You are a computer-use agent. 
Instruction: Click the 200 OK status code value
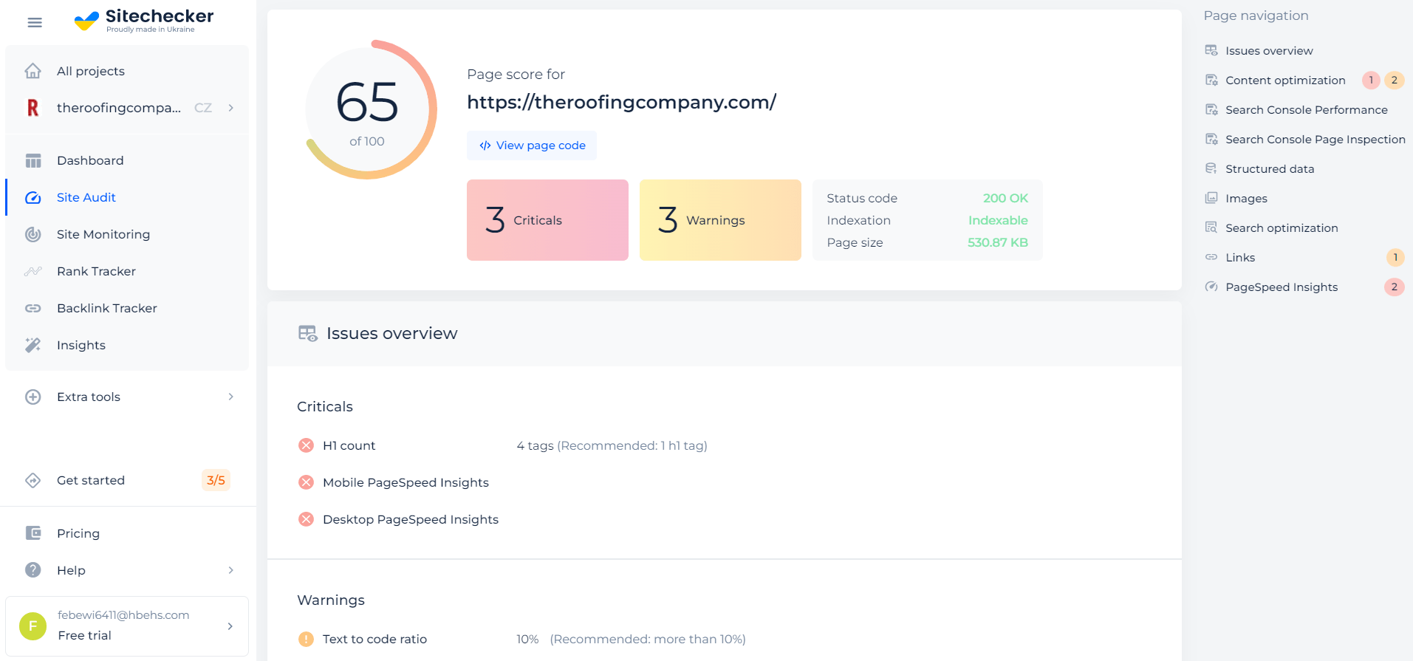[1005, 198]
